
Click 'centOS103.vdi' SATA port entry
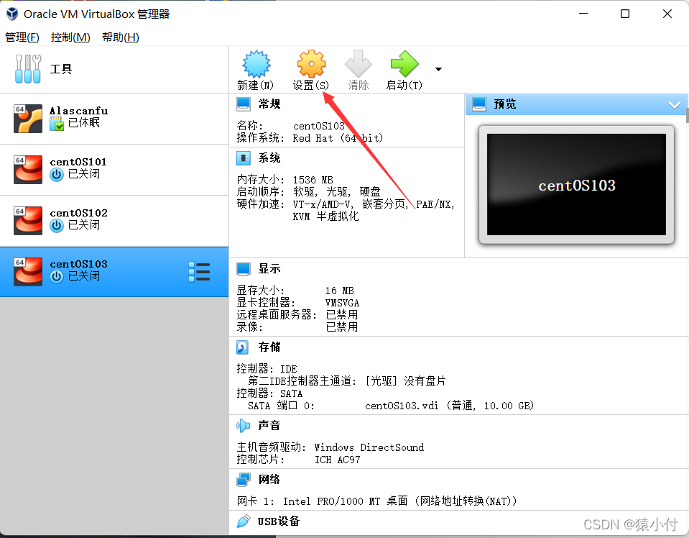(449, 406)
